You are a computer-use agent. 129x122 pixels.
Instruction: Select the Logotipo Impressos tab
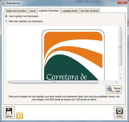(x=49, y=10)
